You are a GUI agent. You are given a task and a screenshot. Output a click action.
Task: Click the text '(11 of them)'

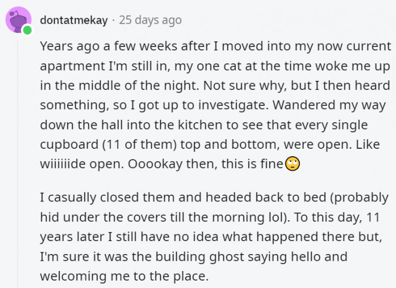tap(139, 144)
